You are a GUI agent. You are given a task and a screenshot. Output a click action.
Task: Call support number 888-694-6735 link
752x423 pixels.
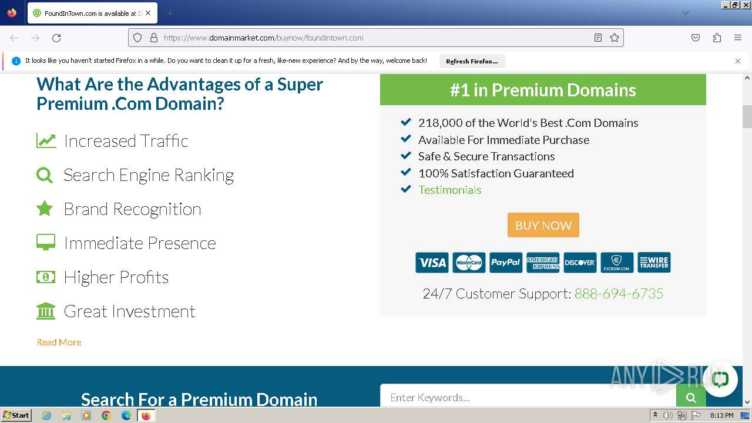click(x=619, y=294)
